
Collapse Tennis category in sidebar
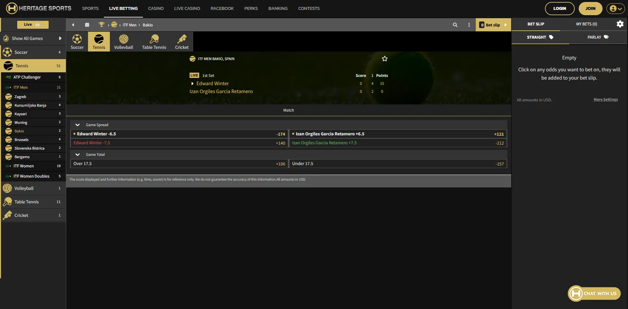click(x=33, y=66)
